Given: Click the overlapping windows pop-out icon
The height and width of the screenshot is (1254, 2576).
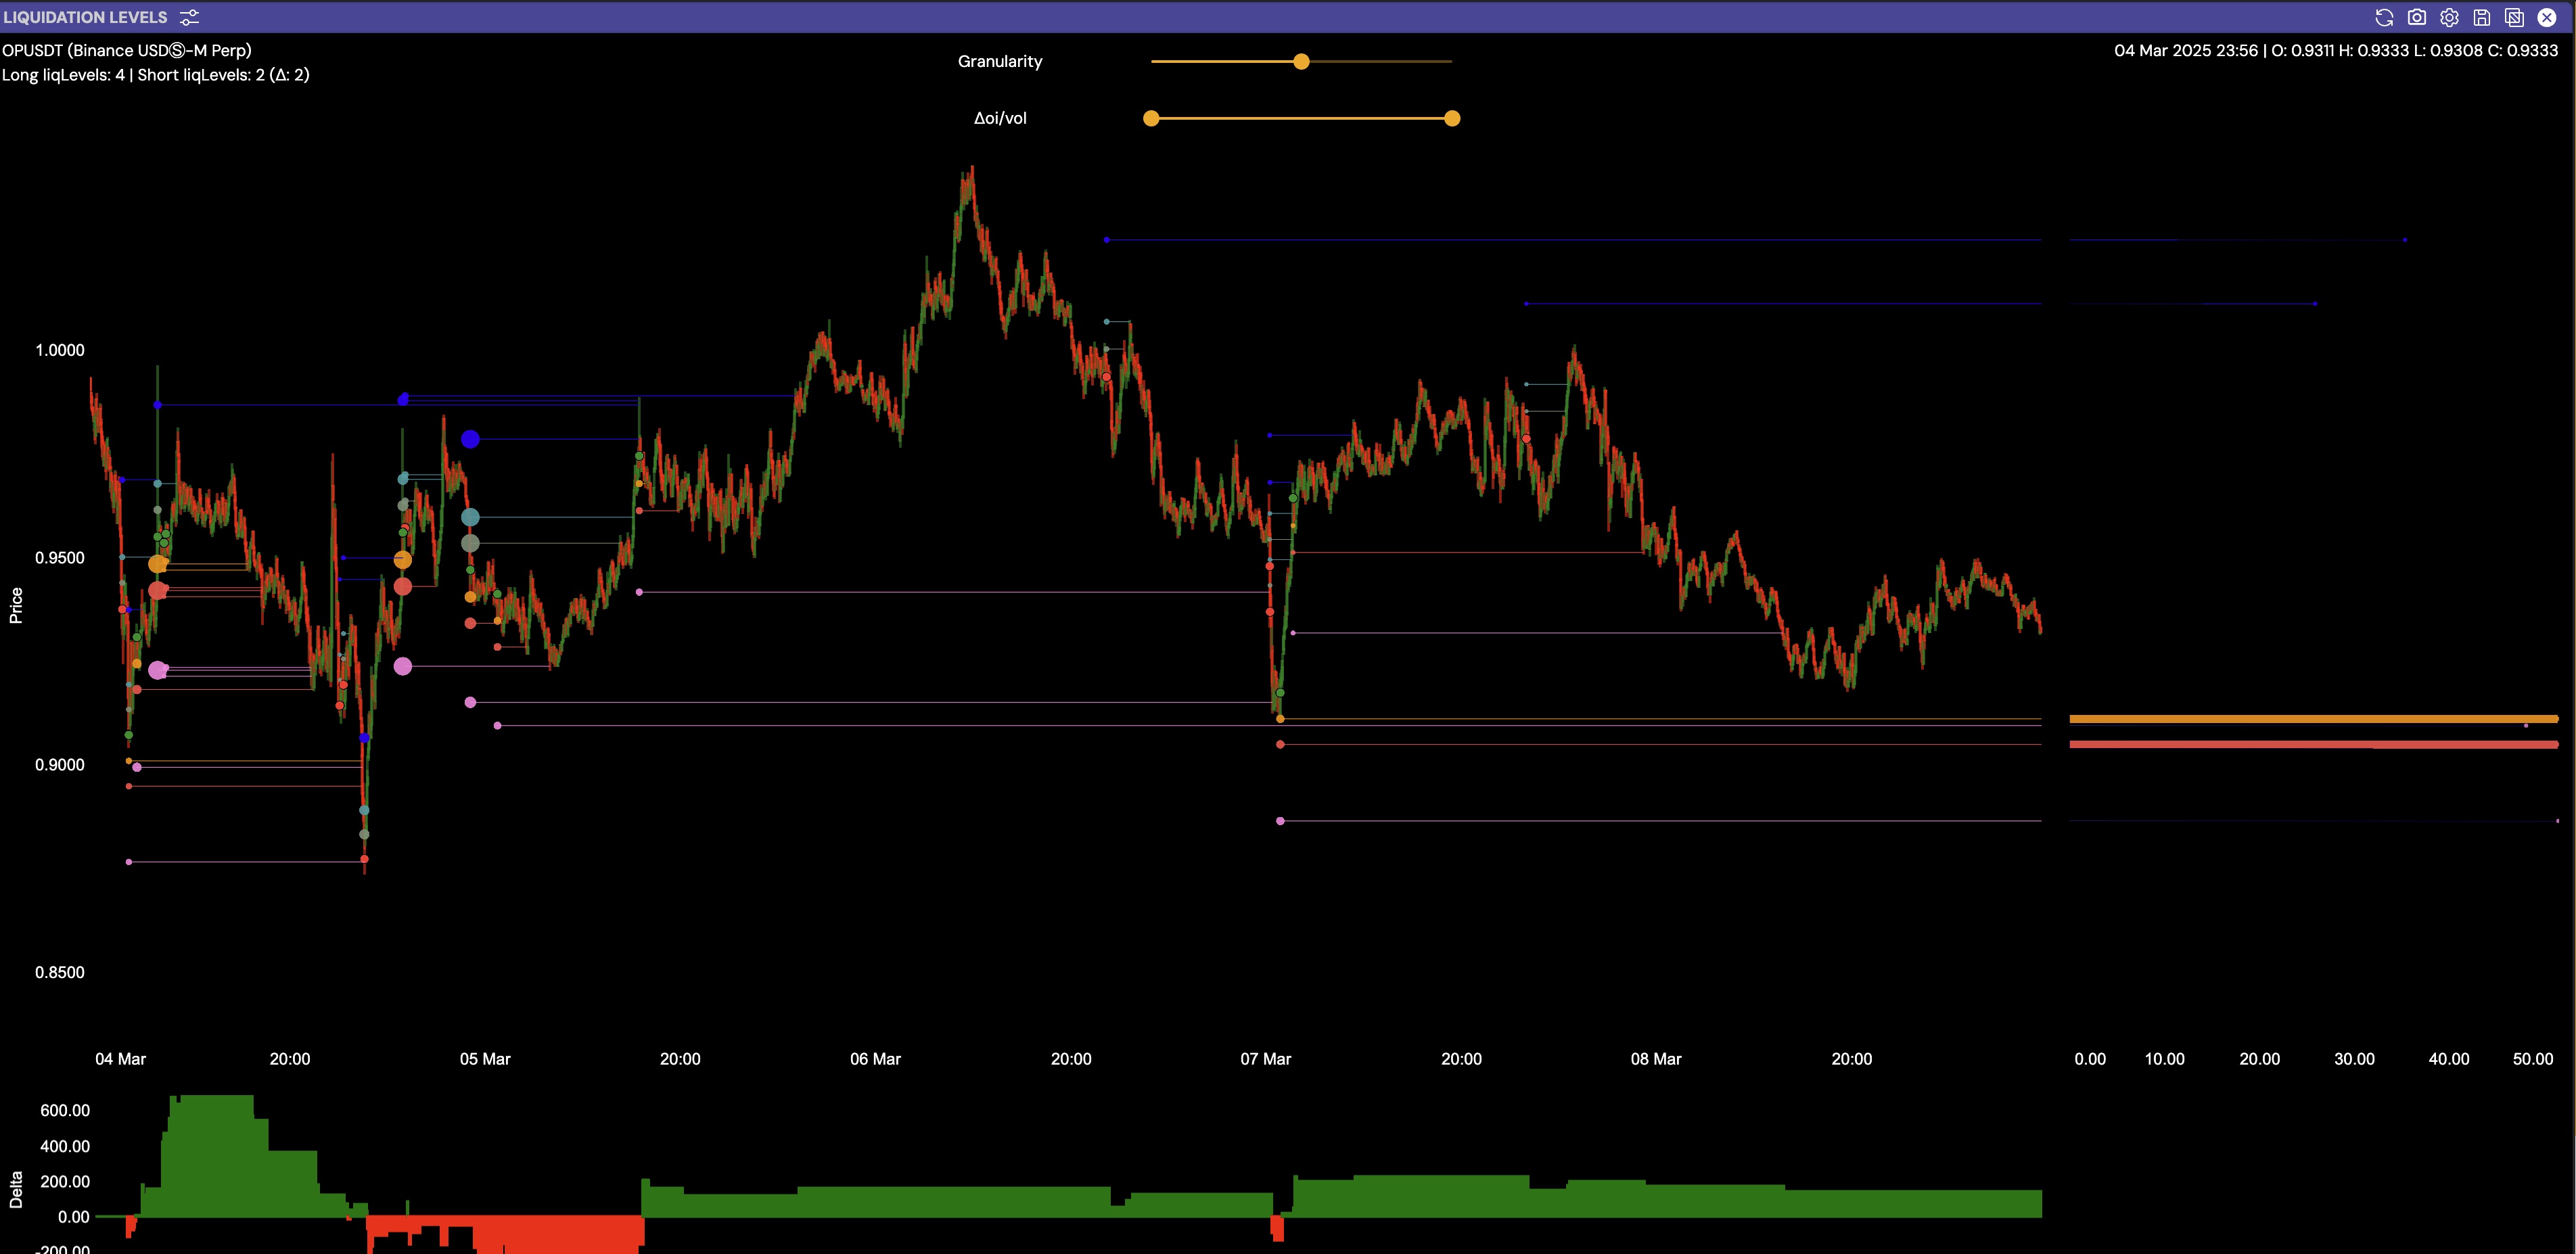Looking at the screenshot, I should [2514, 17].
